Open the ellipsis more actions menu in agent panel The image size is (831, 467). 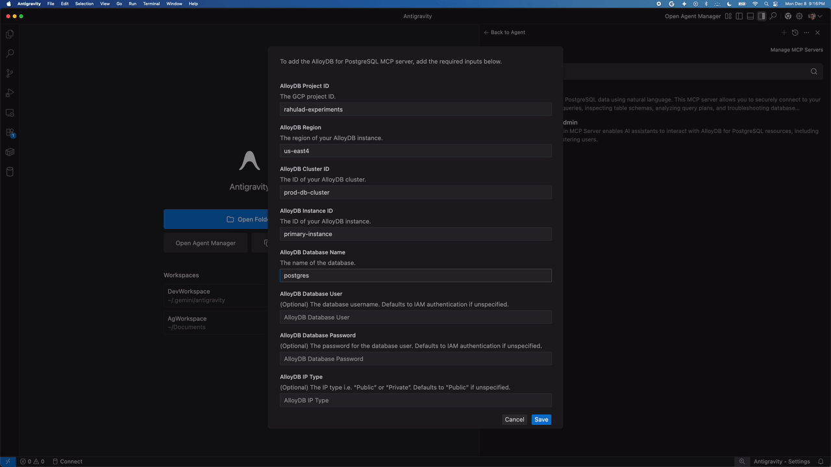(x=806, y=32)
